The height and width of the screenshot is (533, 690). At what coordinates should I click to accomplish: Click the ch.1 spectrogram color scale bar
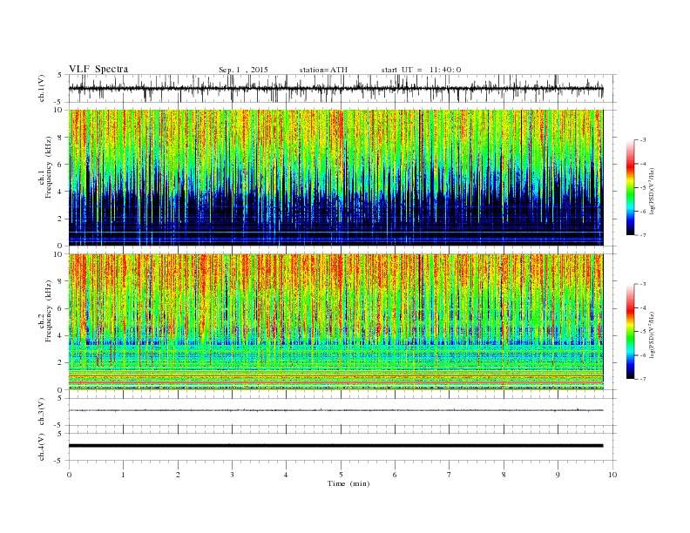click(x=631, y=188)
